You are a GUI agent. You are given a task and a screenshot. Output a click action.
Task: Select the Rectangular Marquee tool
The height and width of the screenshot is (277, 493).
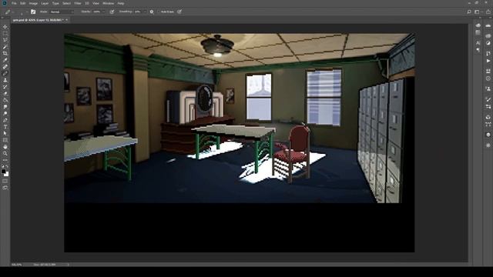(x=5, y=33)
